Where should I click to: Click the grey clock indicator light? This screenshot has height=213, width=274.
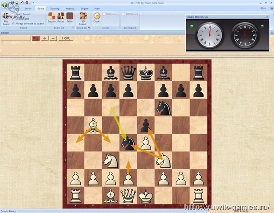[262, 26]
